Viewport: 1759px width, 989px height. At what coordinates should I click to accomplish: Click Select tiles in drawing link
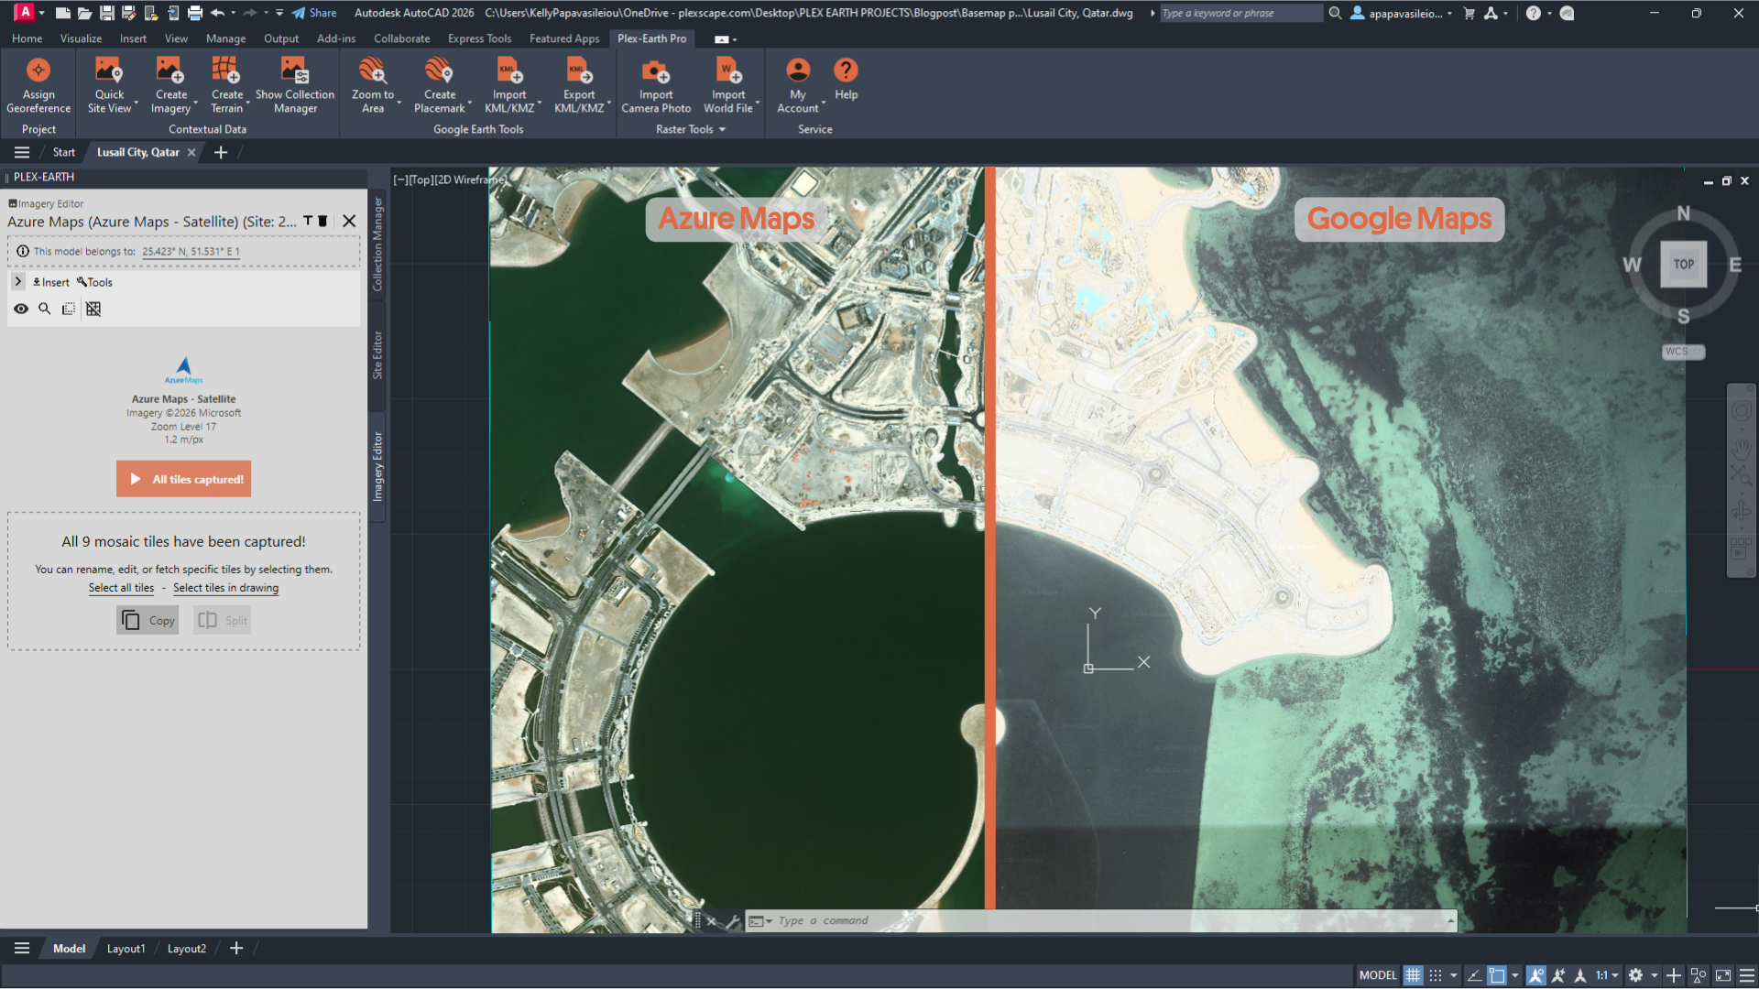(225, 588)
